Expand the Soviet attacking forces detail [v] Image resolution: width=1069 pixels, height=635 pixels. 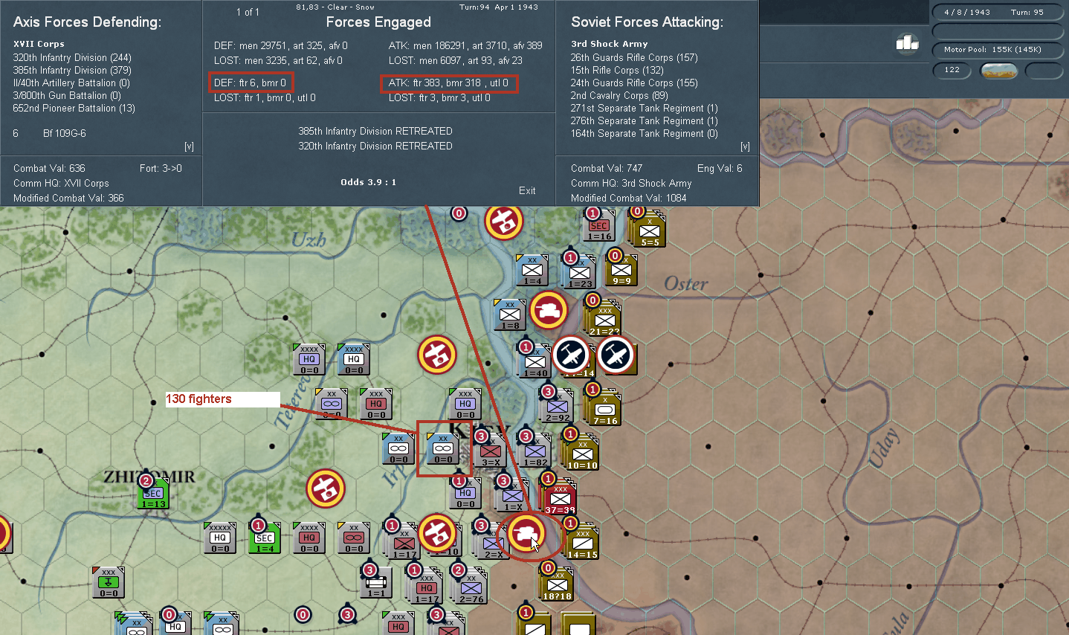pos(745,146)
